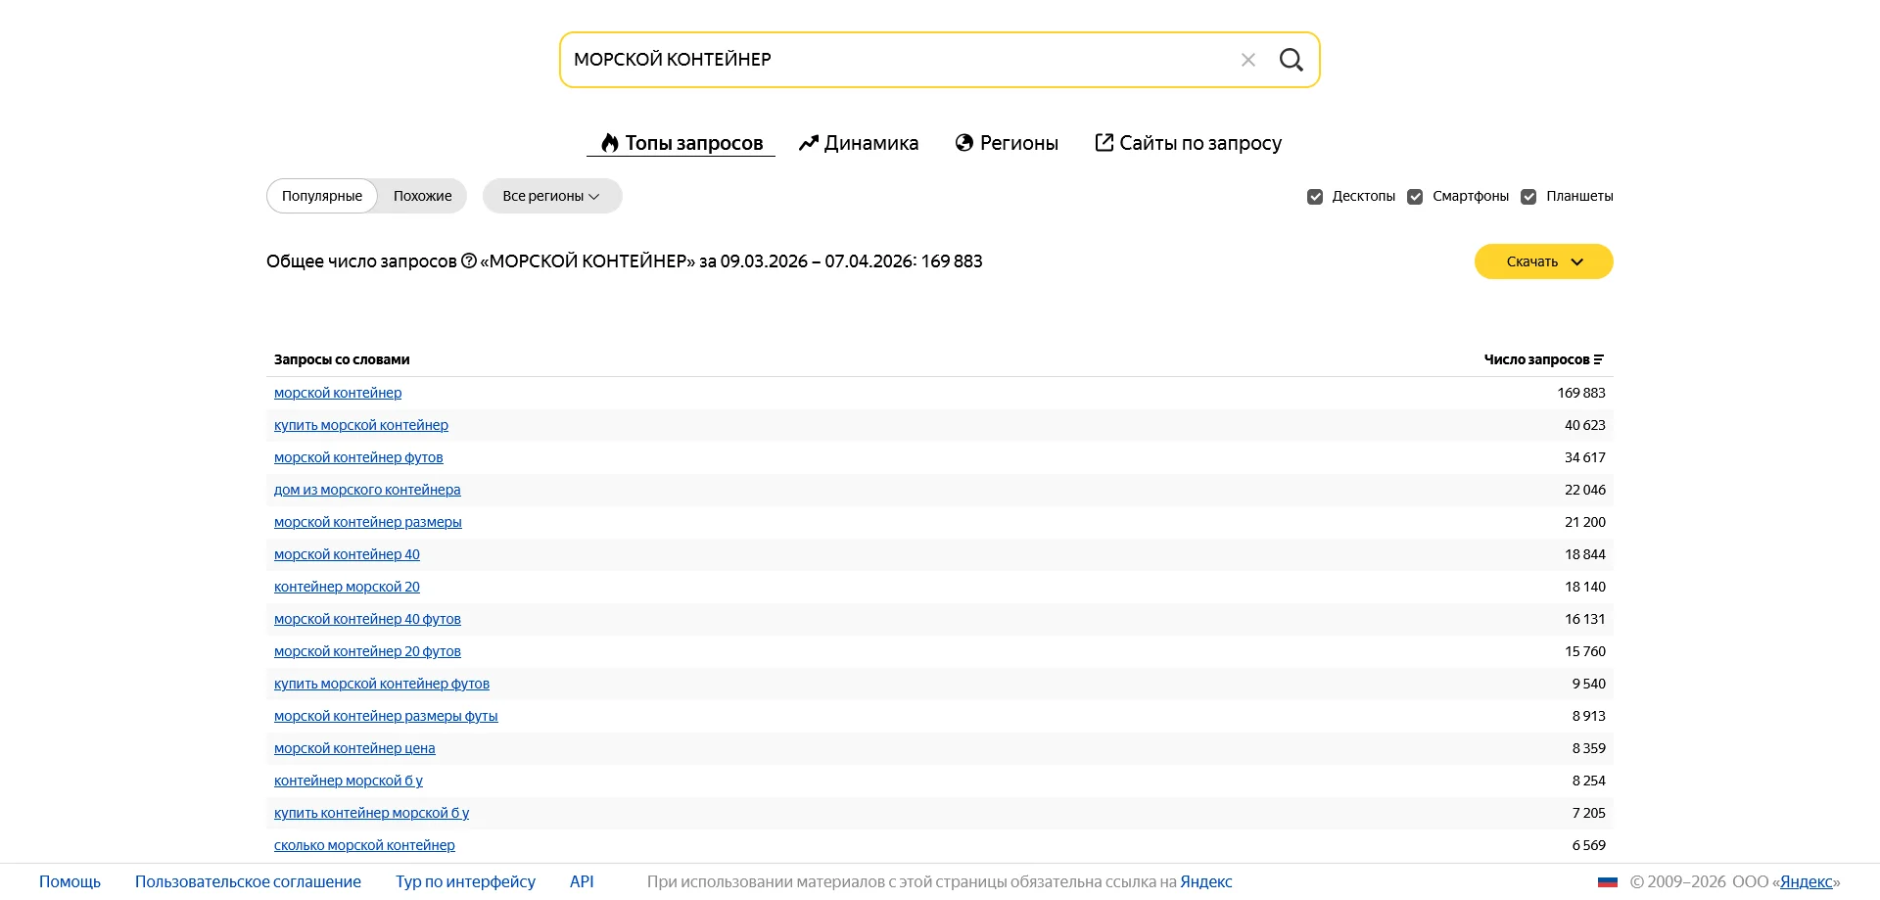1880x900 pixels.
Task: Click the count value 7 205
Action: (x=1589, y=813)
